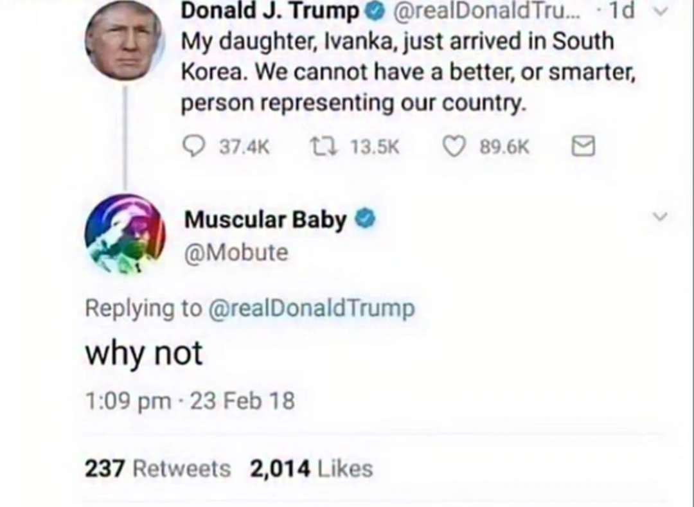Open the 237 Retweets list
Screen dimensions: 694x507
[x=157, y=468]
